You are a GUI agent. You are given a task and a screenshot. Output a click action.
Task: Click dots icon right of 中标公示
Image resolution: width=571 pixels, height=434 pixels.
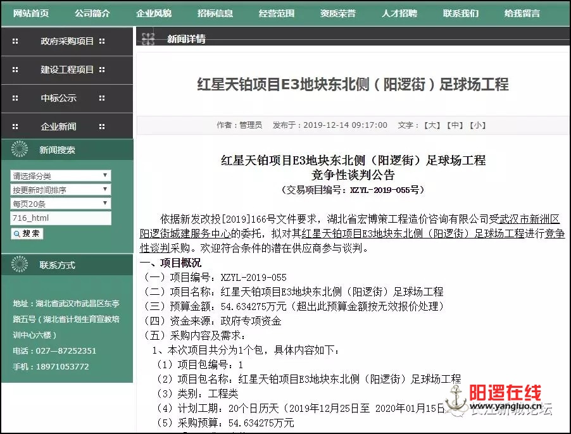click(102, 98)
